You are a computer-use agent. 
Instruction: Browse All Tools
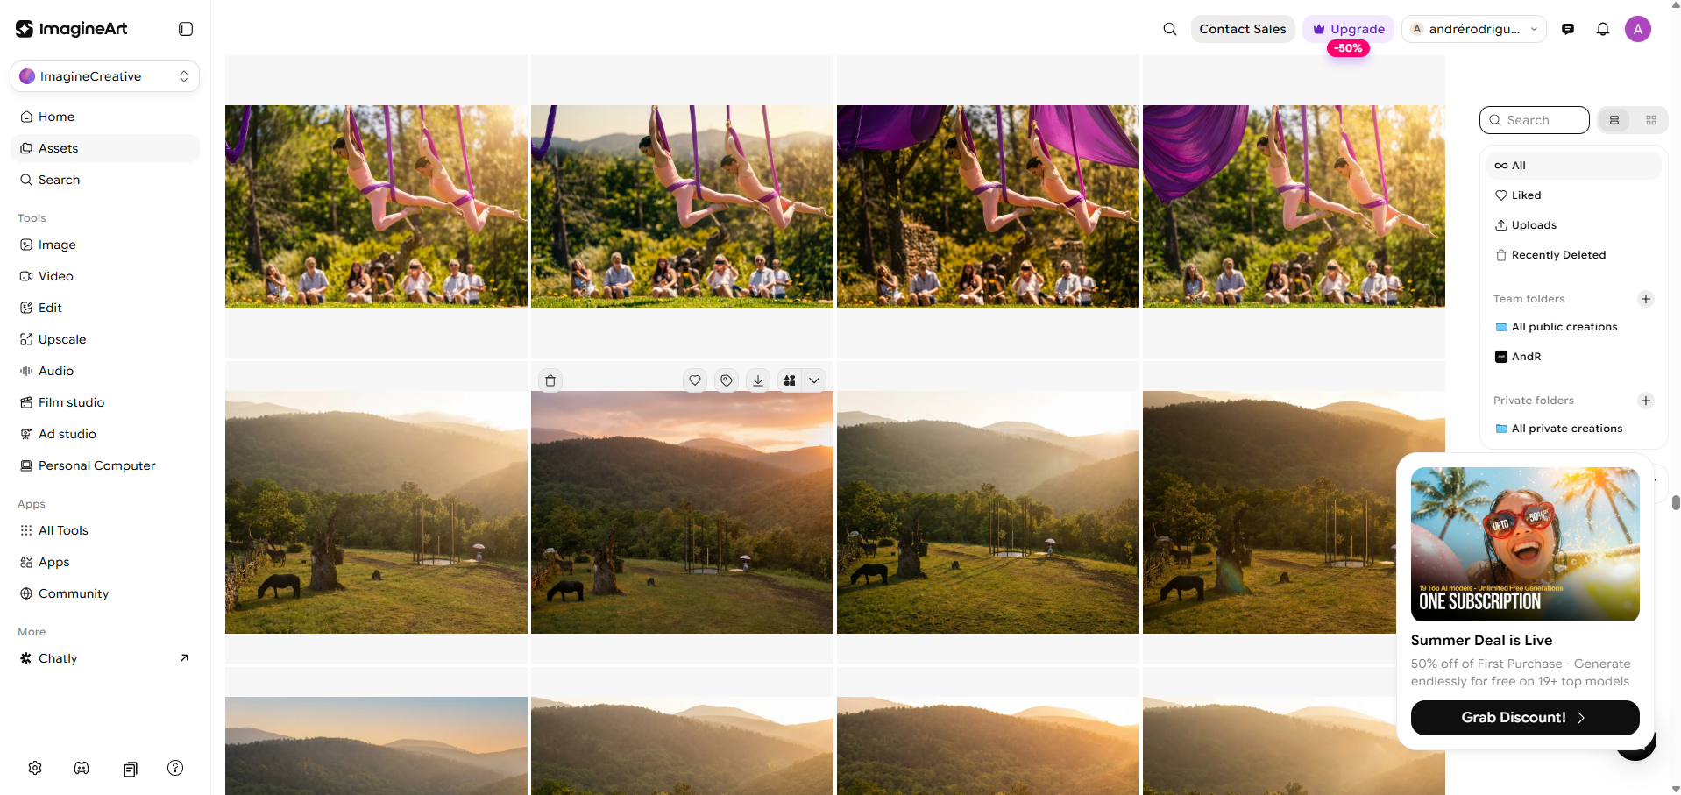[x=105, y=530]
